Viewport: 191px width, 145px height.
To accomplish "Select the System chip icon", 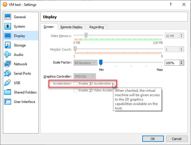I will (8, 26).
